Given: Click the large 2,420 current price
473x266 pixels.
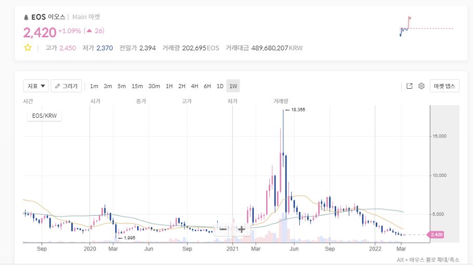Looking at the screenshot, I should pos(40,33).
